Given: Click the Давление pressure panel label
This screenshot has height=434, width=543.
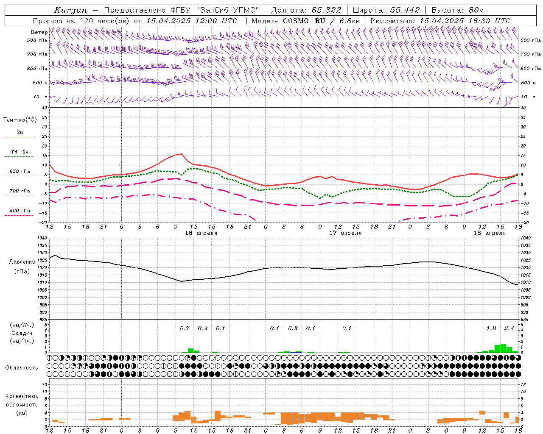Looking at the screenshot, I should pyautogui.click(x=22, y=262).
